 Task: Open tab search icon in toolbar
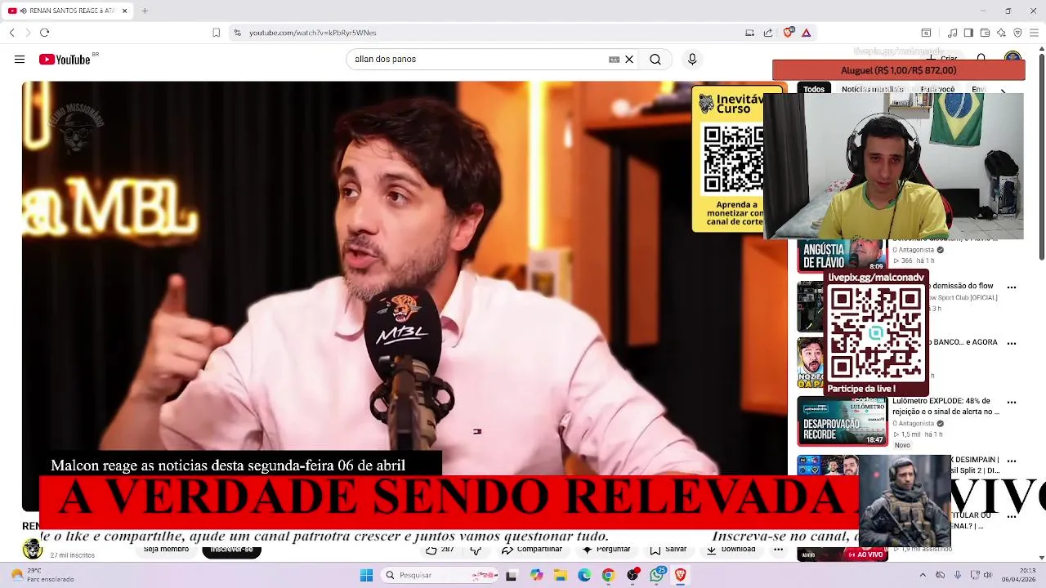pos(926,33)
